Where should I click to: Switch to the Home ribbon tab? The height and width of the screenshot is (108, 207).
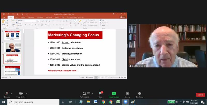pyautogui.click(x=11, y=17)
